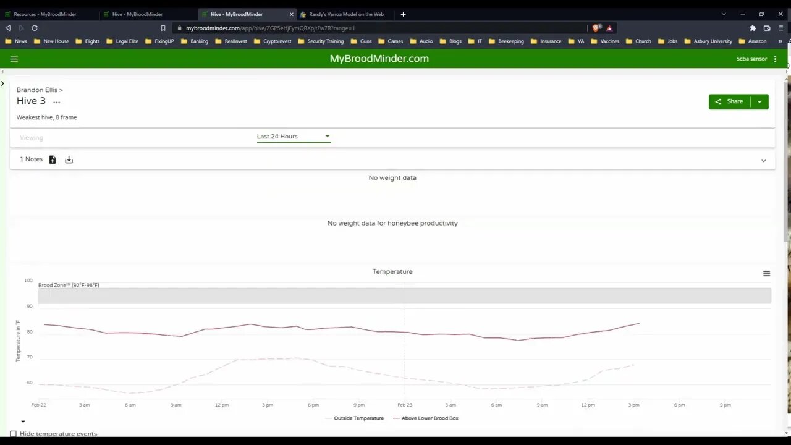This screenshot has height=445, width=791.
Task: Click the Hive 3 heading
Action: click(31, 101)
